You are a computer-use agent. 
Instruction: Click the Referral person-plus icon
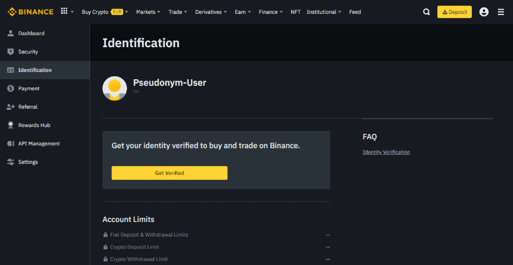(10, 107)
